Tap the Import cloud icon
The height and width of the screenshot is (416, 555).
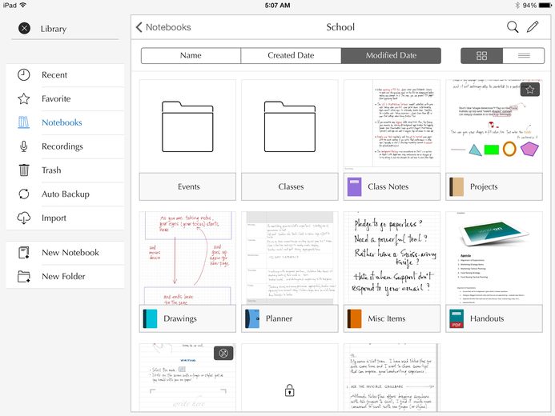pos(24,218)
